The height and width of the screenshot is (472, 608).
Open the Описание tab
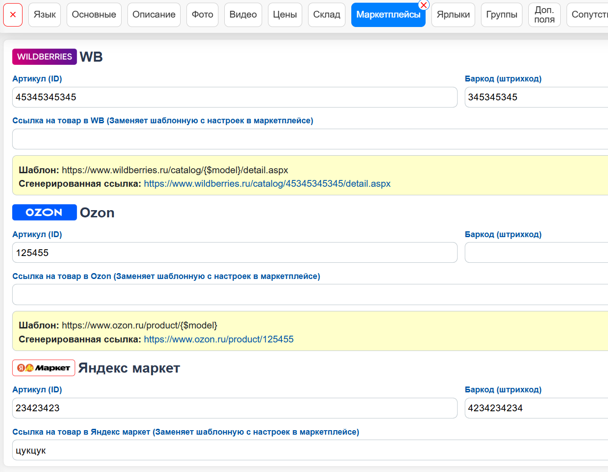tap(154, 14)
